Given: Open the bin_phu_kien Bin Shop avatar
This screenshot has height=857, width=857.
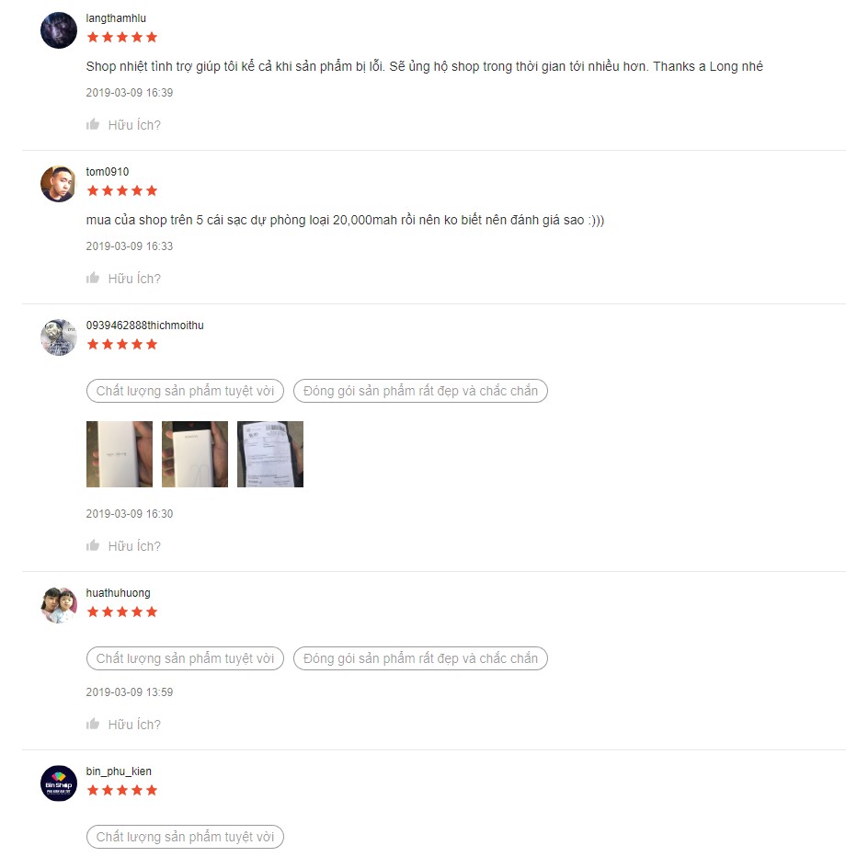Looking at the screenshot, I should coord(59,783).
